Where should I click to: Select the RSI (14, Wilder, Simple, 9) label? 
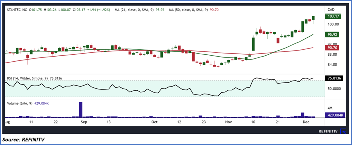coord(27,78)
